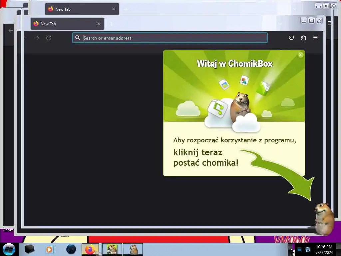Open the hamburger menu of the back Firefox window
Image resolution: width=341 pixels, height=256 pixels.
click(x=329, y=23)
